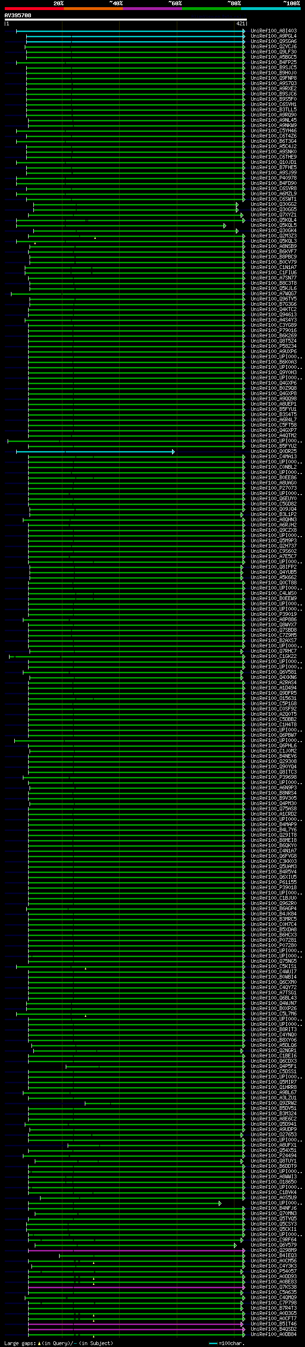Select the UniRef100_P58234 label
This screenshot has height=1347, width=305.
[274, 346]
